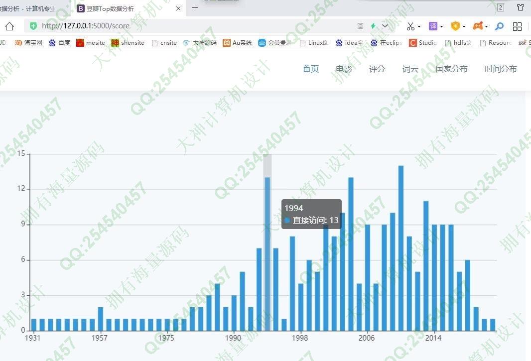Open the cnsite bookmark
531x361 pixels.
tap(164, 43)
